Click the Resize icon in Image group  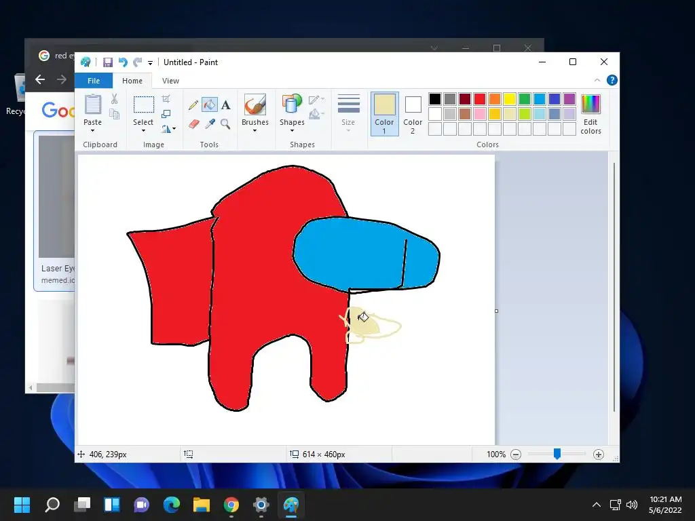[x=166, y=114]
